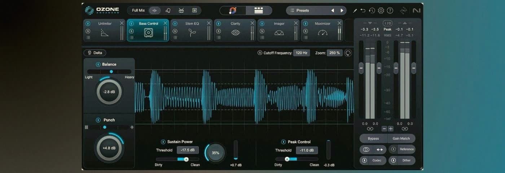Image resolution: width=505 pixels, height=173 pixels.
Task: Open the Clarity module preset list
Action: (x=218, y=37)
